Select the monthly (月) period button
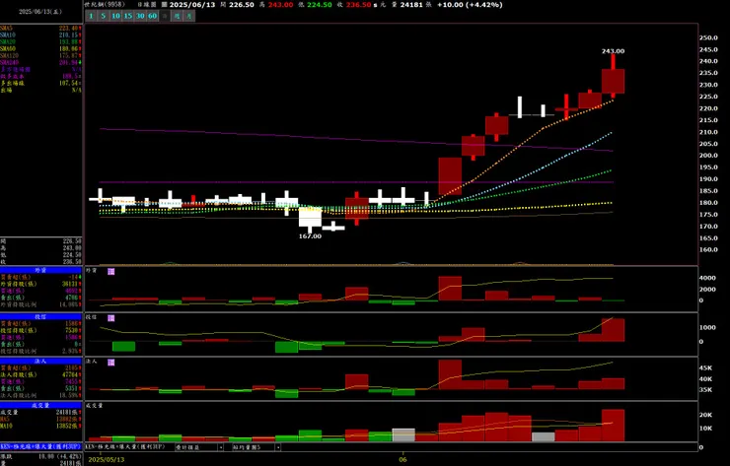 pyautogui.click(x=189, y=16)
